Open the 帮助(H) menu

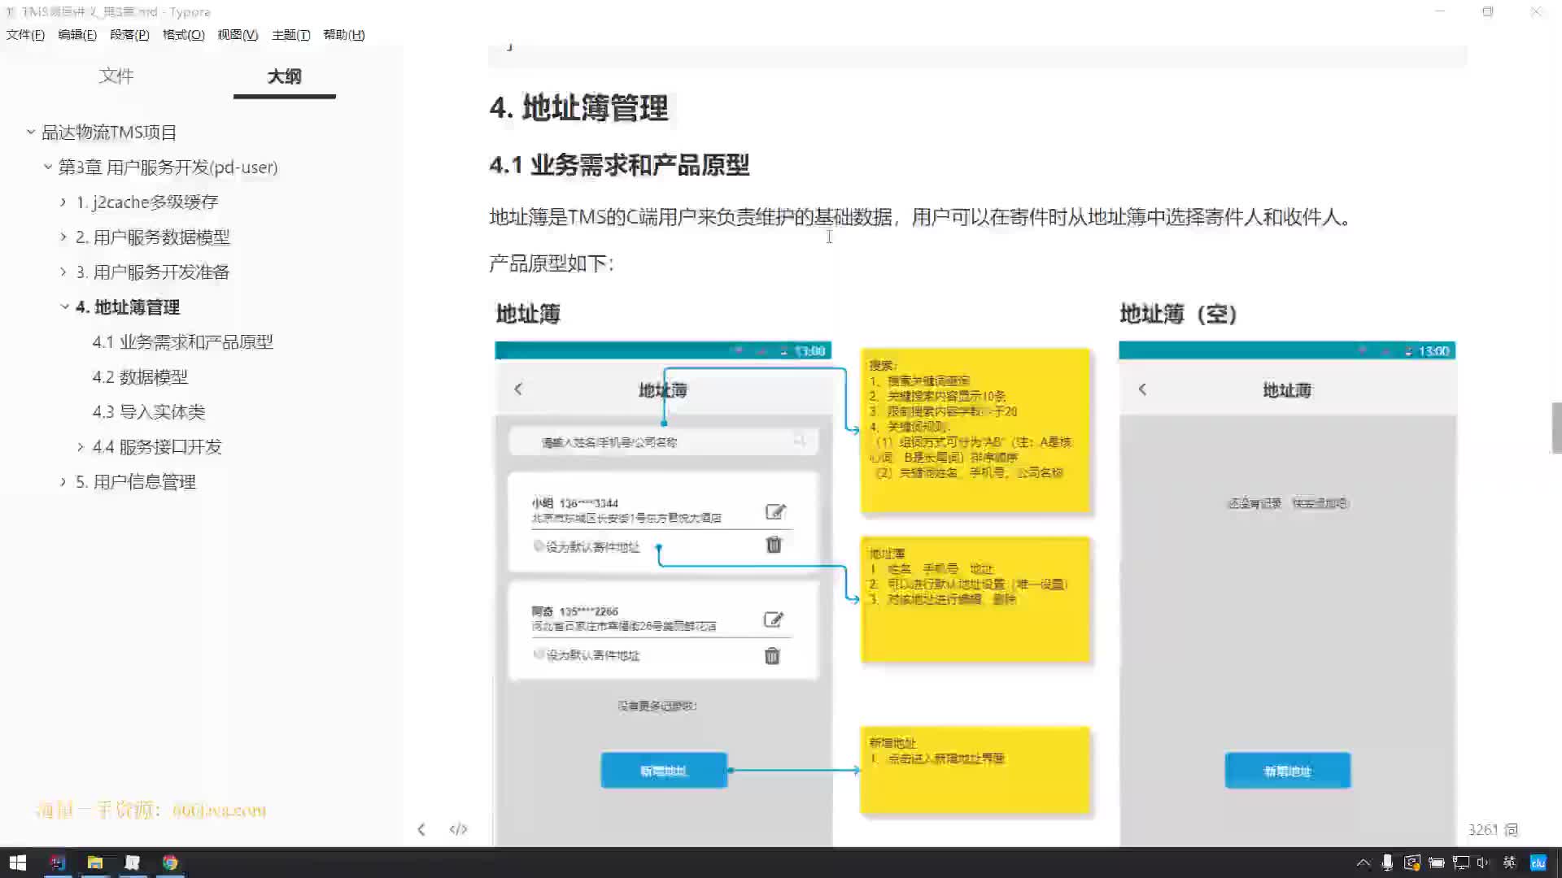click(x=344, y=34)
